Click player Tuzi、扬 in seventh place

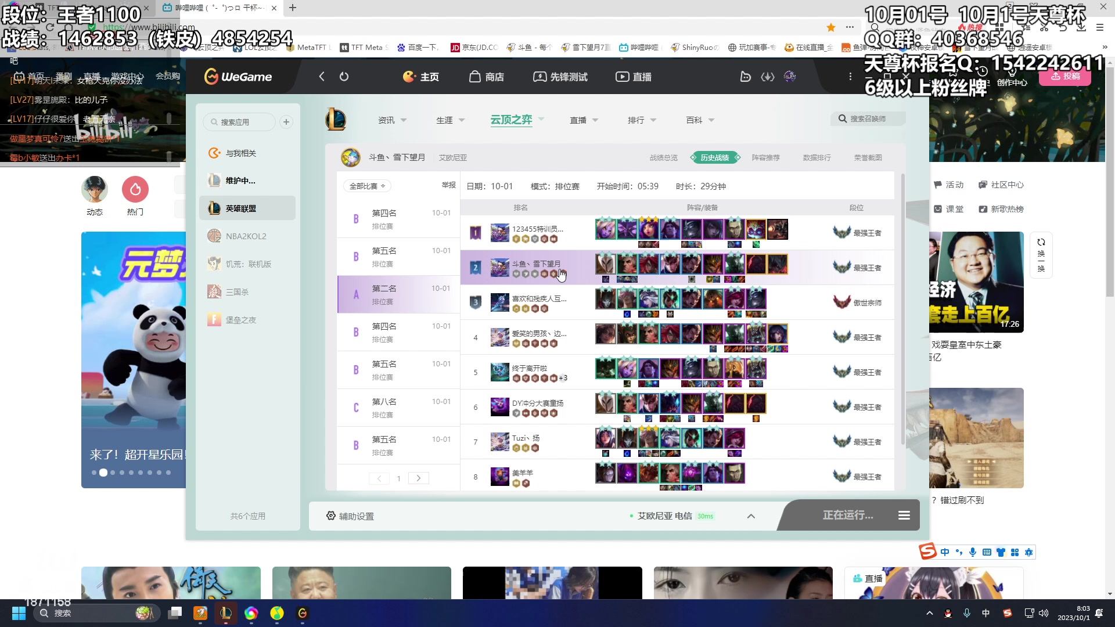[526, 438]
